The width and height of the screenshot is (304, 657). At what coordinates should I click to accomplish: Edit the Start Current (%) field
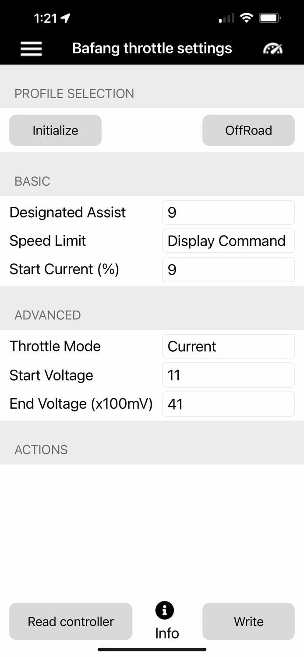[x=228, y=269]
